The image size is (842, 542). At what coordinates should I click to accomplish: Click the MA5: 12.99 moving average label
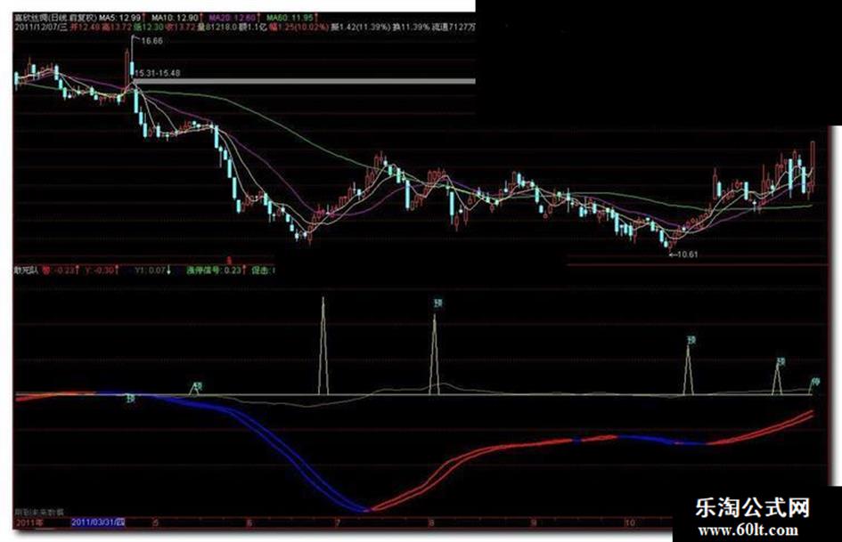click(121, 19)
